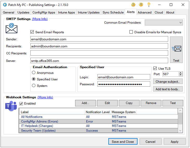
Task: Click the Test email envelope button
Action: pos(176,50)
